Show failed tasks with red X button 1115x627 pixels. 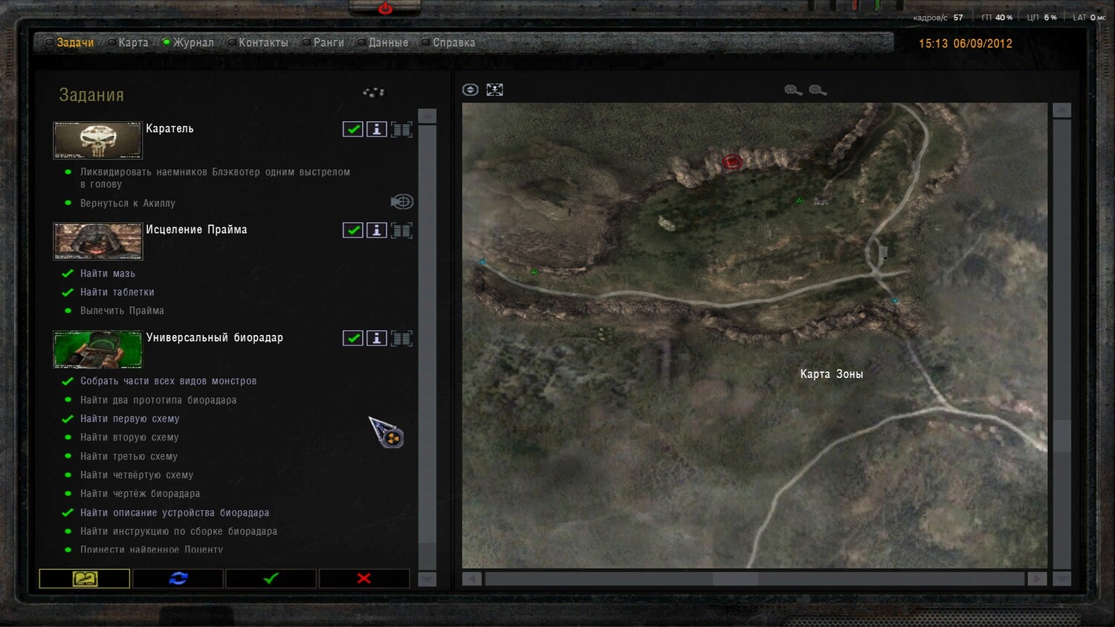[x=364, y=578]
